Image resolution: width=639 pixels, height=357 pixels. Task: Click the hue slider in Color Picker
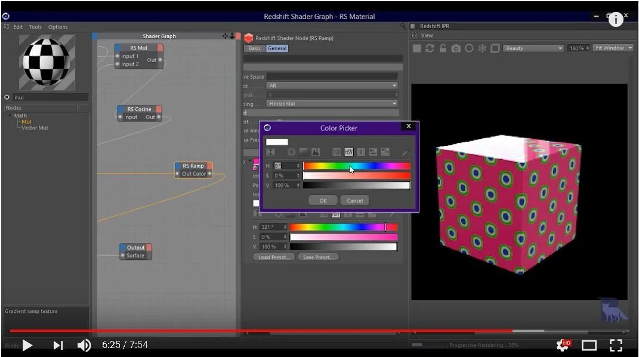357,166
